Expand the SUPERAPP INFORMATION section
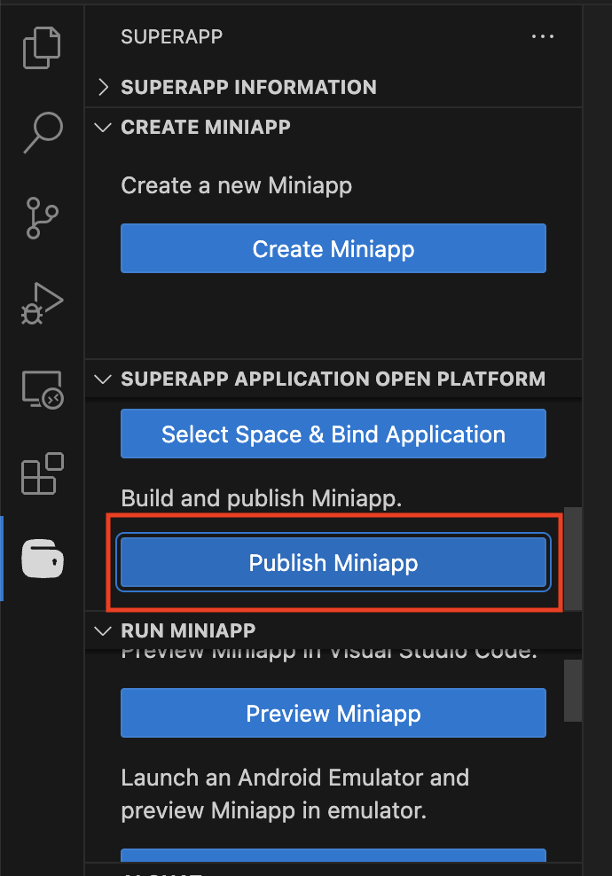Image resolution: width=612 pixels, height=876 pixels. [333, 87]
